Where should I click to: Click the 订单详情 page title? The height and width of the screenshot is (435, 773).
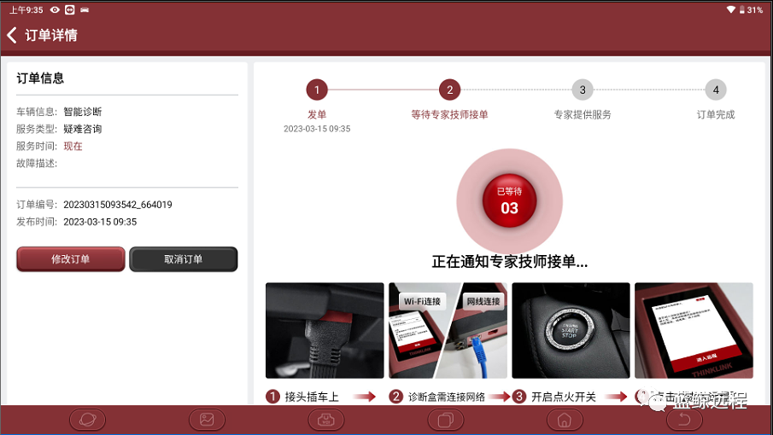click(50, 35)
